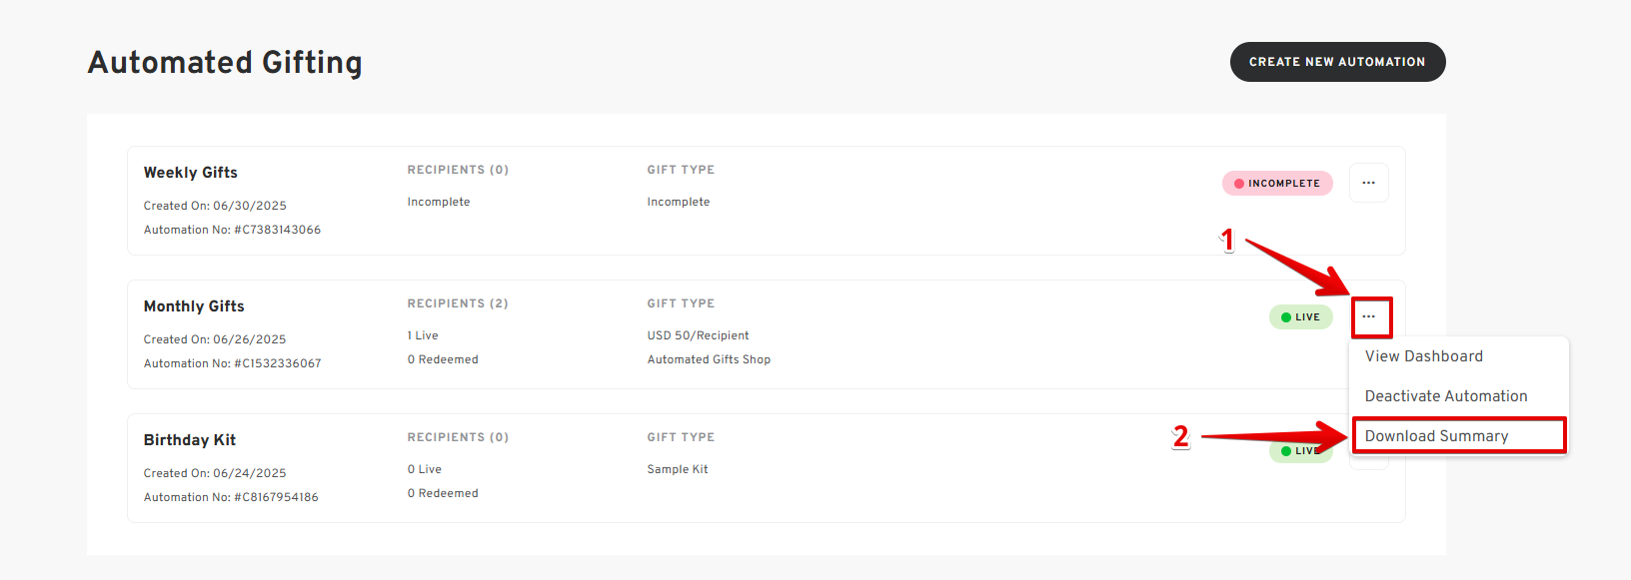
Task: Click the USD 50/Recipient text
Action: click(x=698, y=335)
